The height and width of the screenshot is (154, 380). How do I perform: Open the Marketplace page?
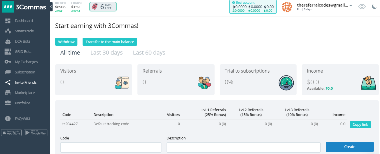point(25,93)
